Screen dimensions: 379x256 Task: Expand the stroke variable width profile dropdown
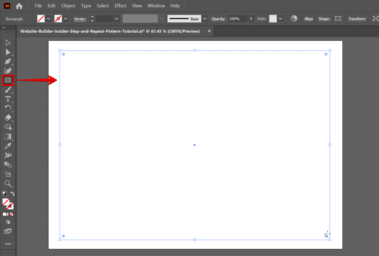[x=161, y=19]
